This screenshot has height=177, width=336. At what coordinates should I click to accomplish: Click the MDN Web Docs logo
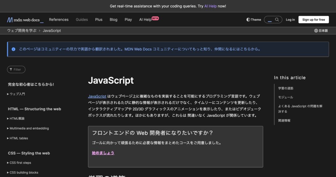25,20
